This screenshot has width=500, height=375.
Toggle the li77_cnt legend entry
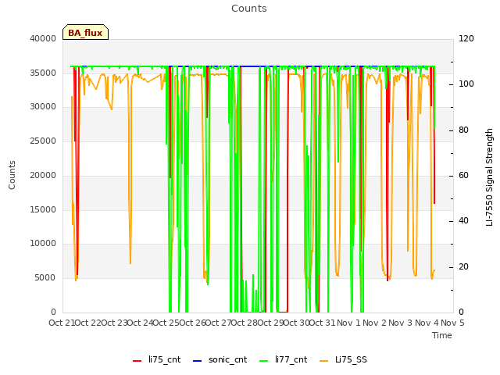pos(284,359)
